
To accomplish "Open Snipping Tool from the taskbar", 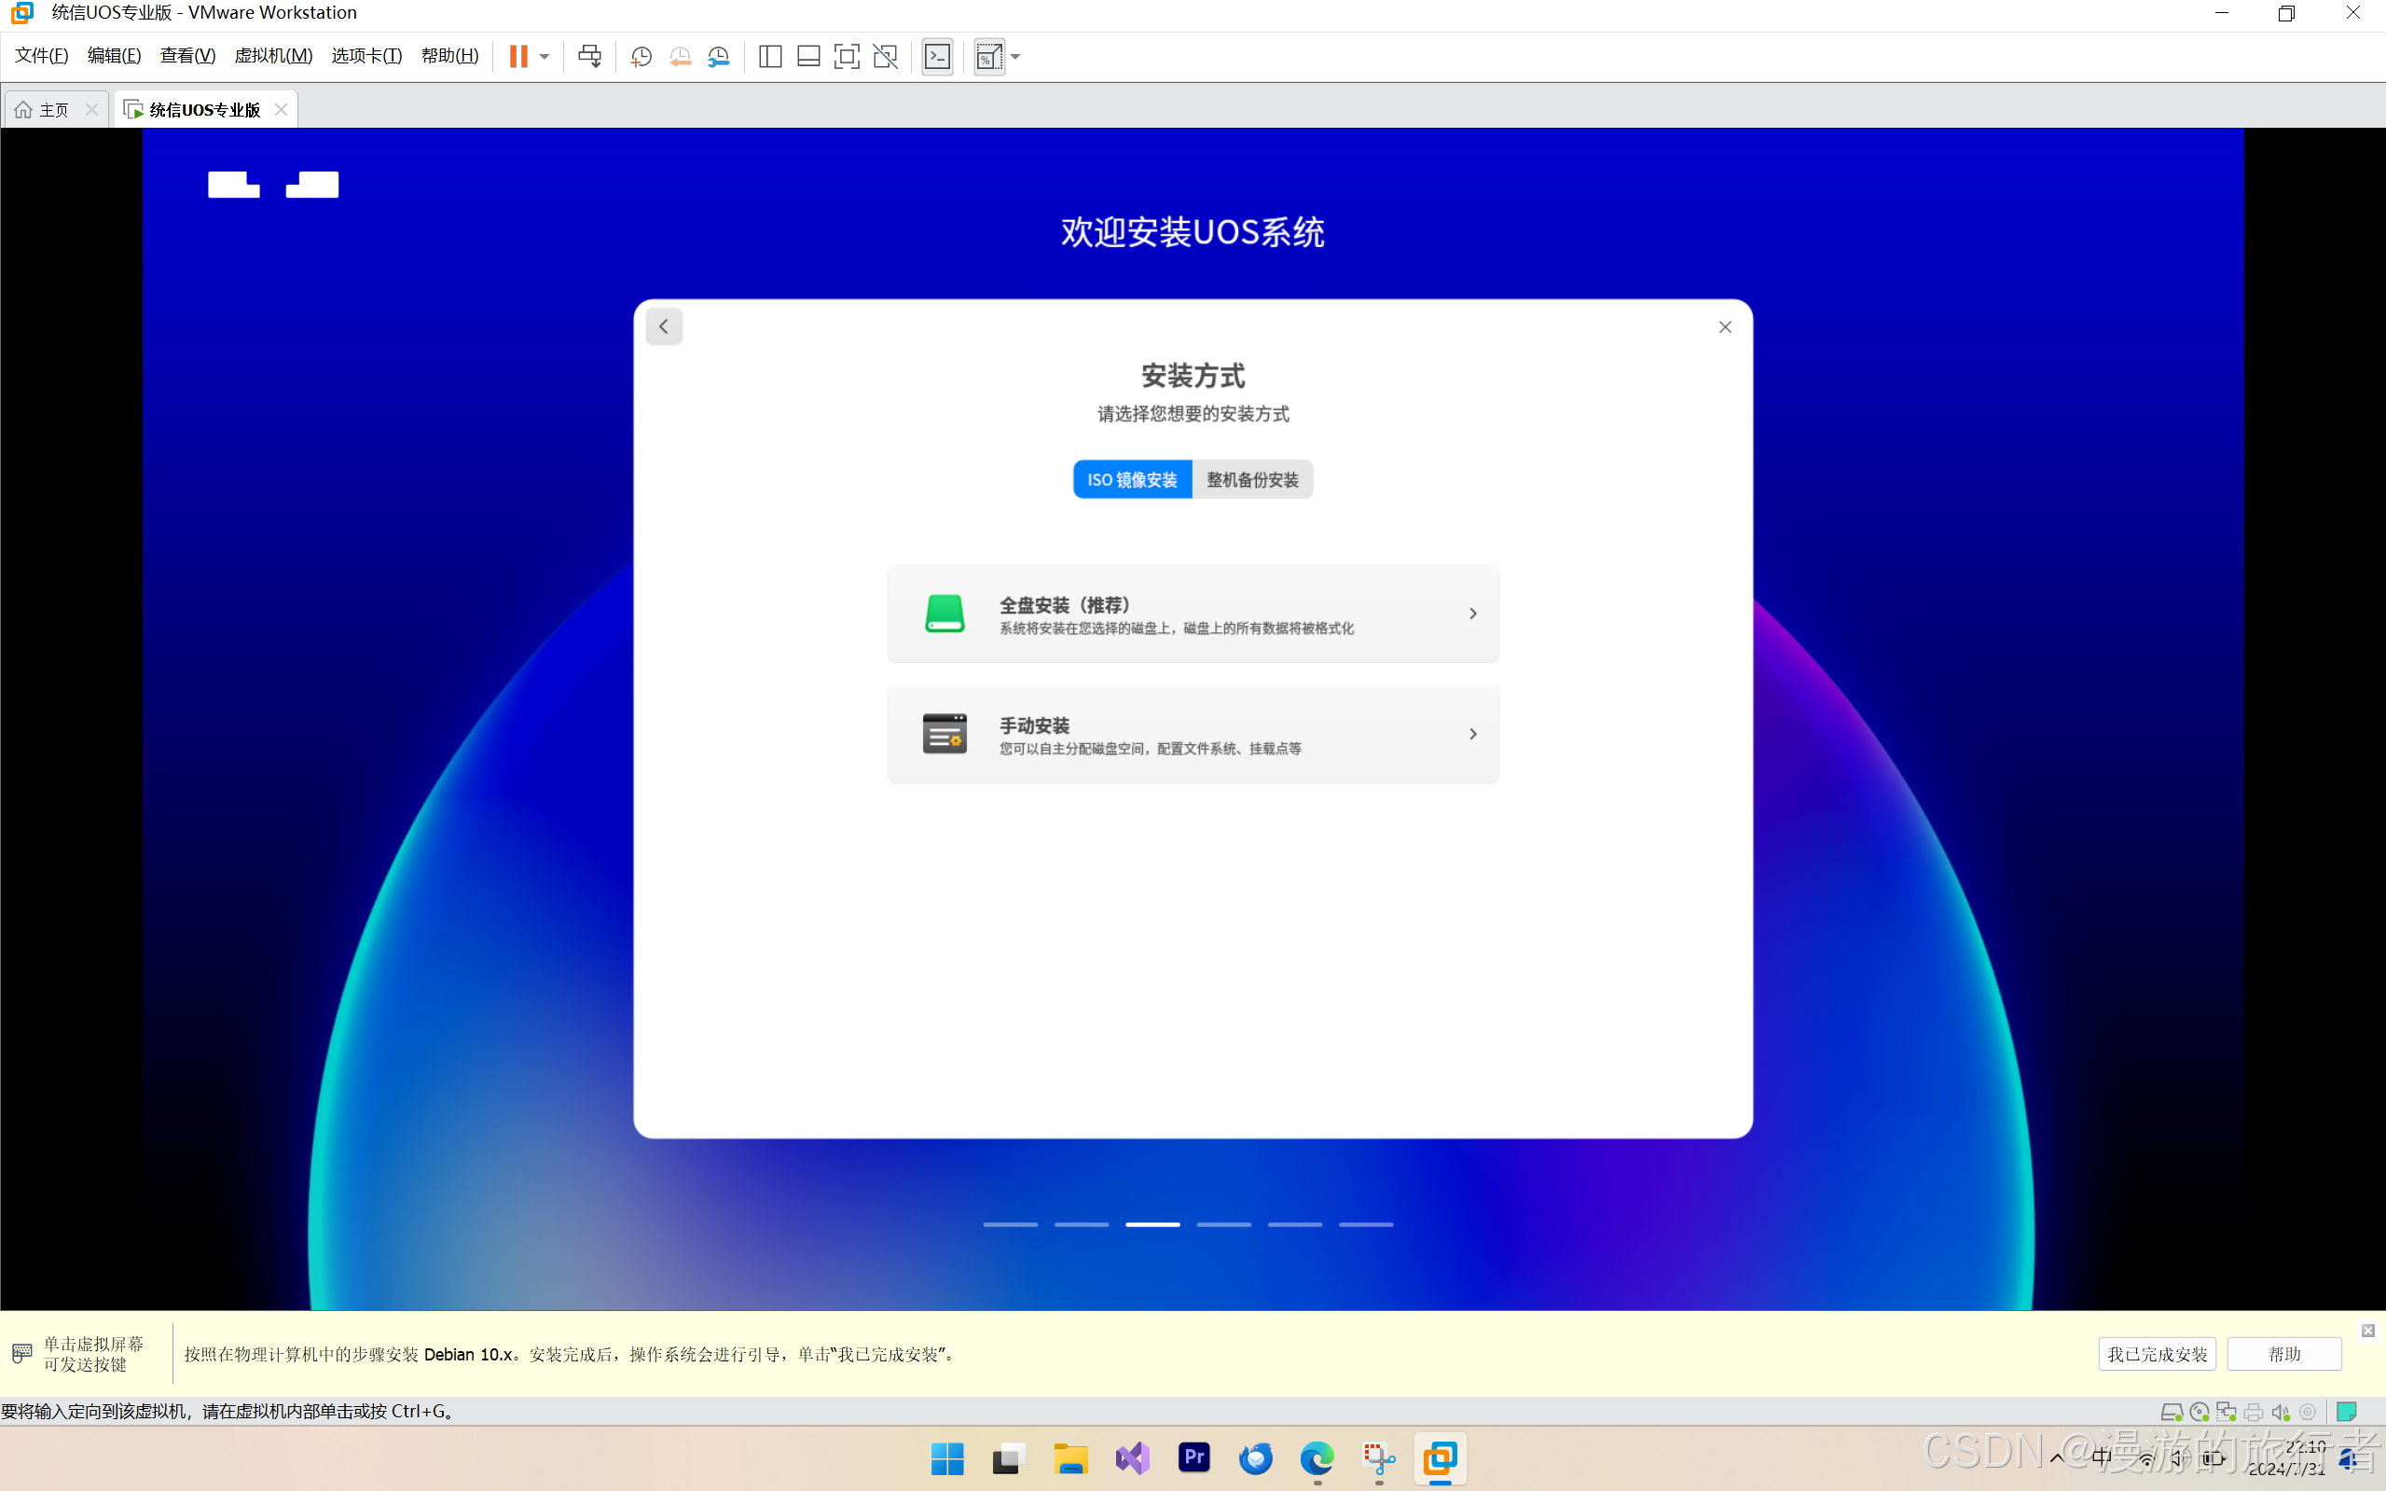I will point(1378,1457).
